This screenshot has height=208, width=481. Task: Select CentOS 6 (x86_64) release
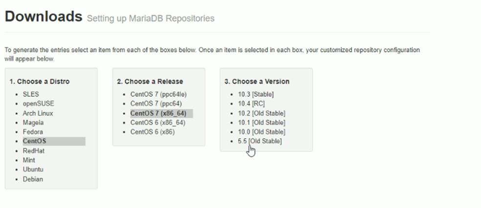click(158, 123)
